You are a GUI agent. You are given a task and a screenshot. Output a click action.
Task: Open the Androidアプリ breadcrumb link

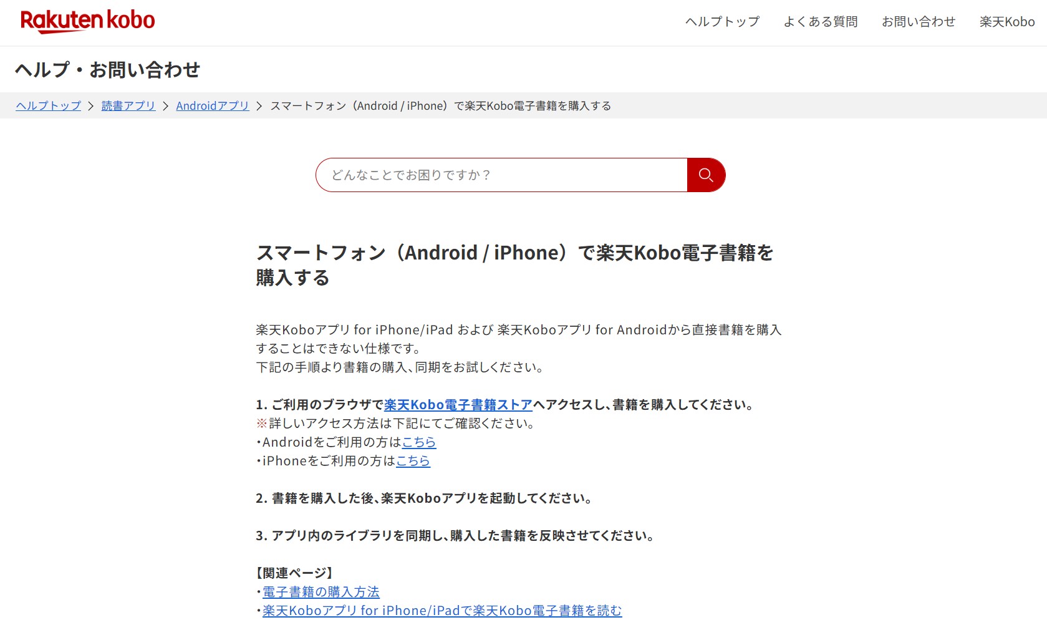(212, 106)
